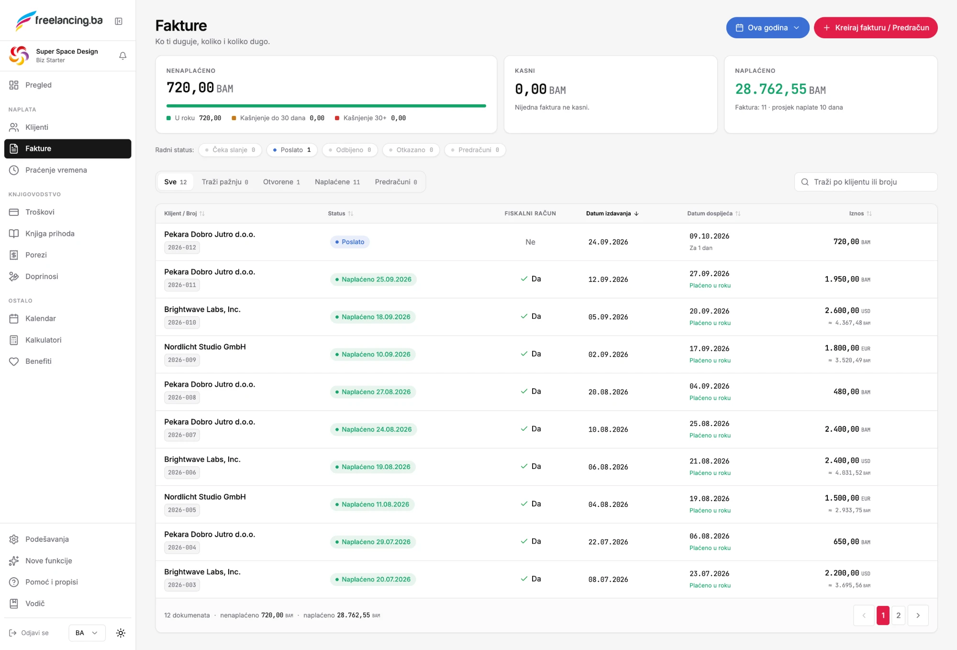Open Pomoć i propisi help icon
The image size is (957, 650).
point(14,582)
